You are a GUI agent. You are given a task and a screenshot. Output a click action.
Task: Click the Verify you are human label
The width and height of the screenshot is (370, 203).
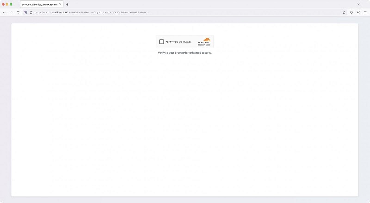click(x=178, y=42)
